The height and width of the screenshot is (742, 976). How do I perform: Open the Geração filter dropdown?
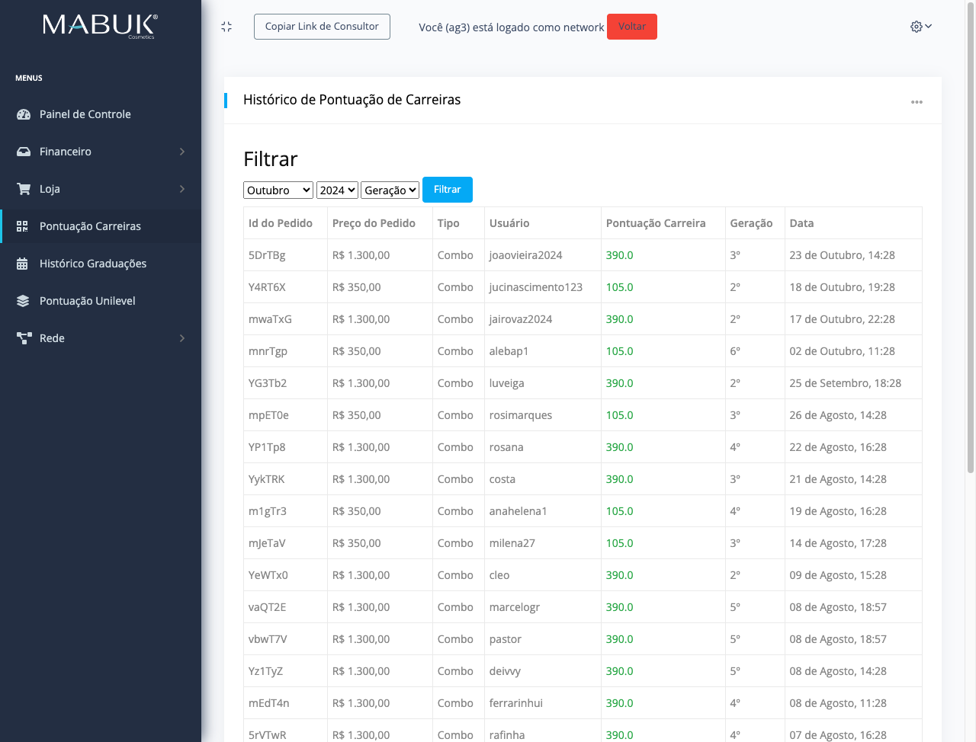pyautogui.click(x=390, y=190)
